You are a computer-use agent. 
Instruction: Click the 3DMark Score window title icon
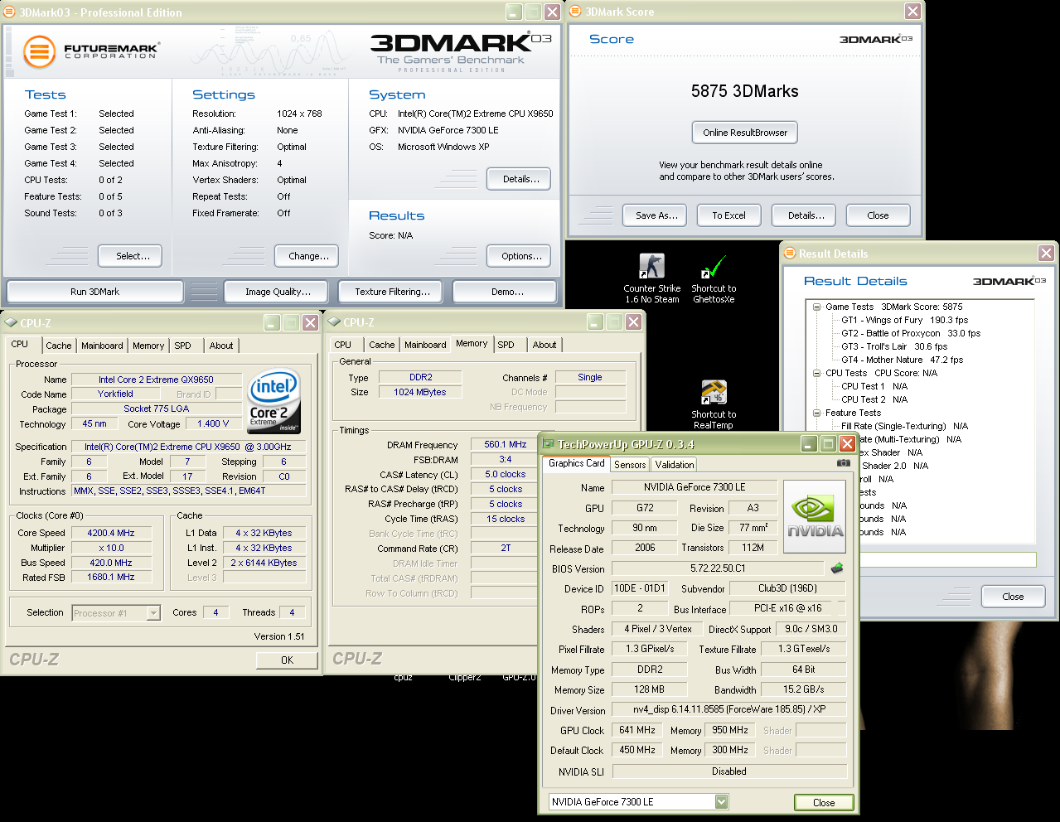tap(576, 11)
